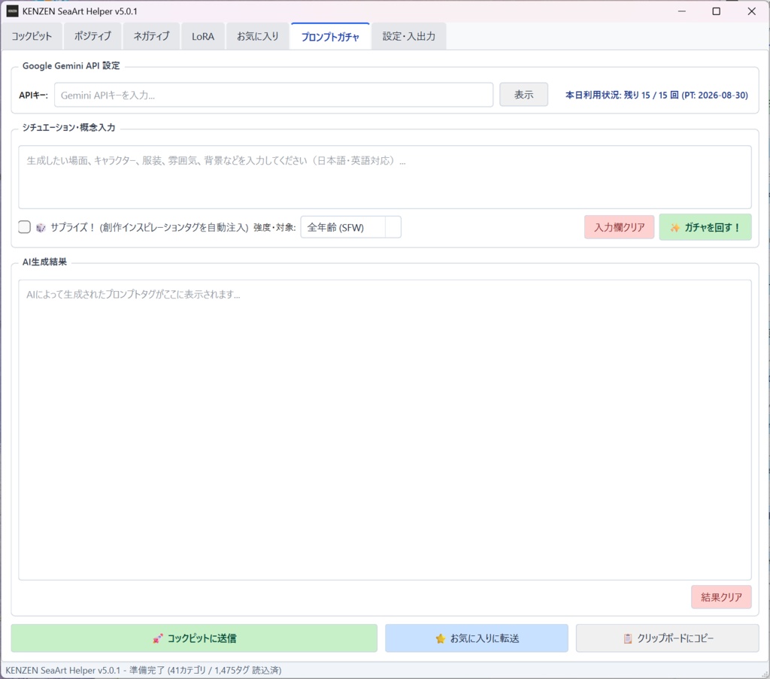770x679 pixels.
Task: Click the 表示 button to reveal API key
Action: [523, 94]
